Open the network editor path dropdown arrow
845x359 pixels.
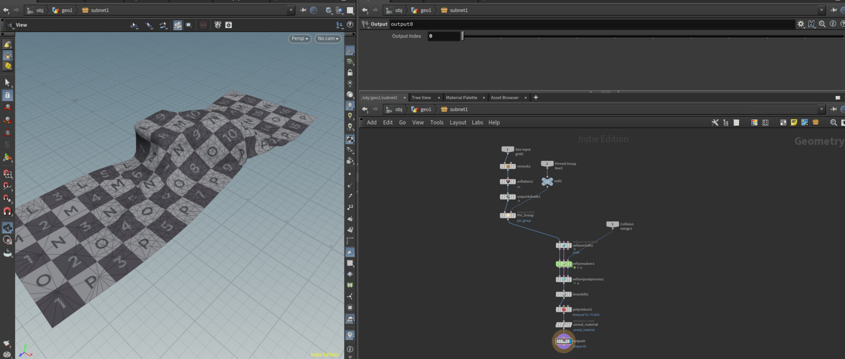click(821, 109)
